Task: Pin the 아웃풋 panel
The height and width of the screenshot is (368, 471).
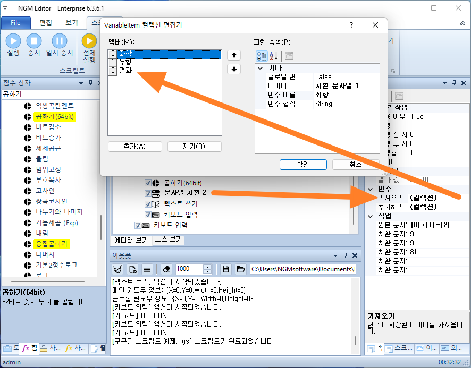Action: pyautogui.click(x=345, y=255)
